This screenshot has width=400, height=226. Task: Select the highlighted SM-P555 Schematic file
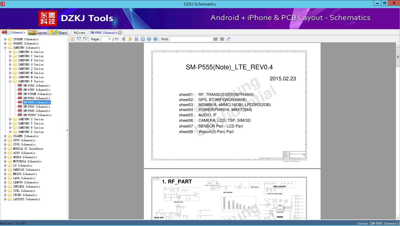(37, 102)
